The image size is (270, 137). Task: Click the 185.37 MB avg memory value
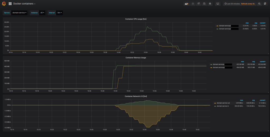251,67
